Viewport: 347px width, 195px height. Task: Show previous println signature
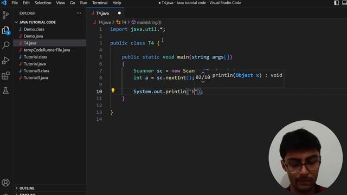(x=203, y=73)
